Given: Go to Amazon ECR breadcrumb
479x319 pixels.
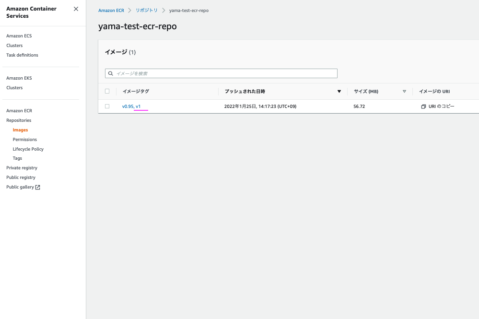Looking at the screenshot, I should 111,11.
